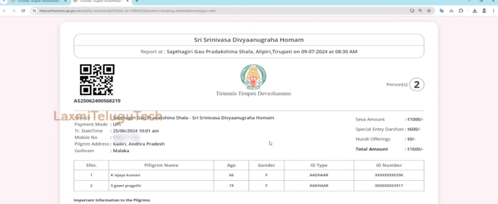The width and height of the screenshot is (498, 204).
Task: Click the ttdevasthanams.ap.gov.in address bar
Action: (x=195, y=10)
